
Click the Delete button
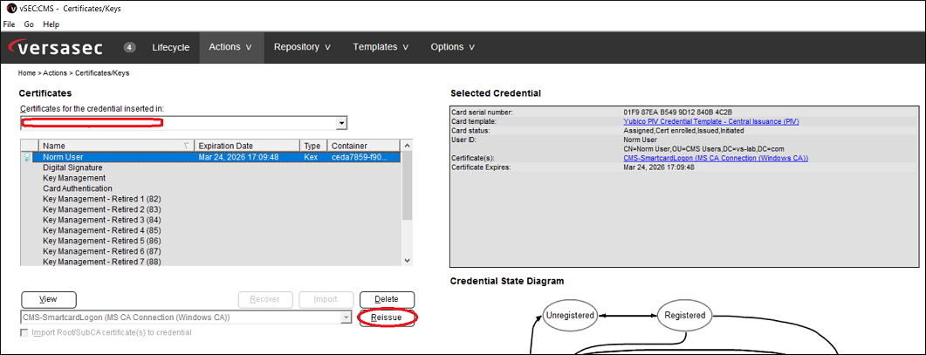pyautogui.click(x=387, y=299)
